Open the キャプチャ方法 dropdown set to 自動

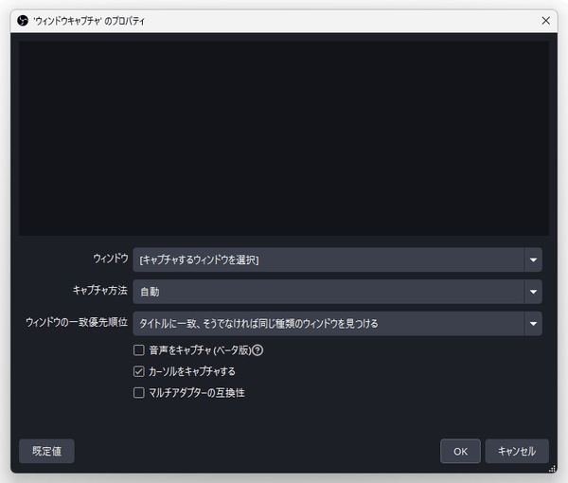(328, 292)
